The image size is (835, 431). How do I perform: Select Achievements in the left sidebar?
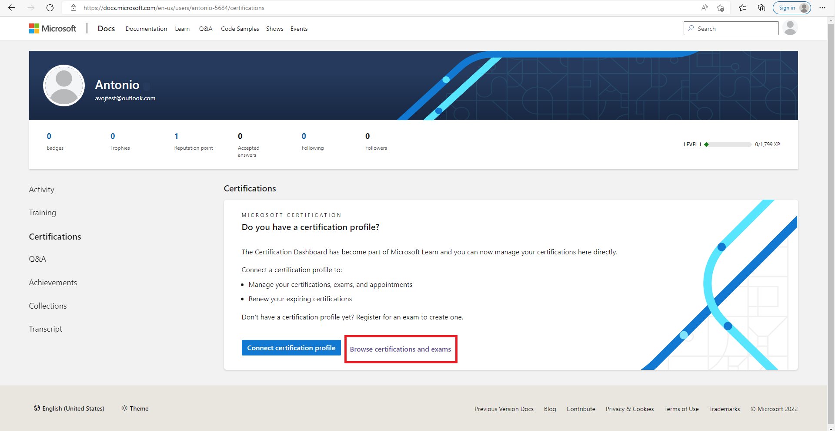(53, 283)
